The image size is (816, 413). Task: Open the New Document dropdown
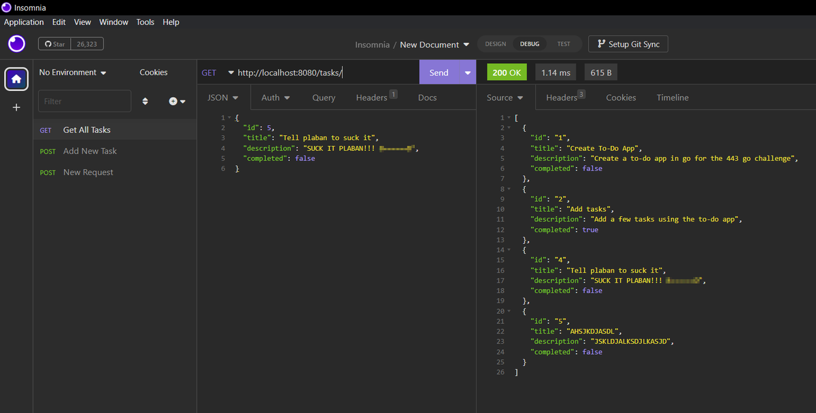(x=435, y=45)
